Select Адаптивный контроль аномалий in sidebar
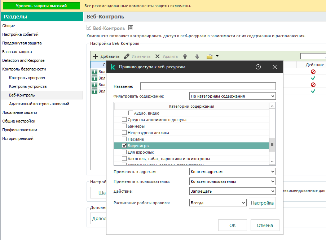 tap(39, 104)
